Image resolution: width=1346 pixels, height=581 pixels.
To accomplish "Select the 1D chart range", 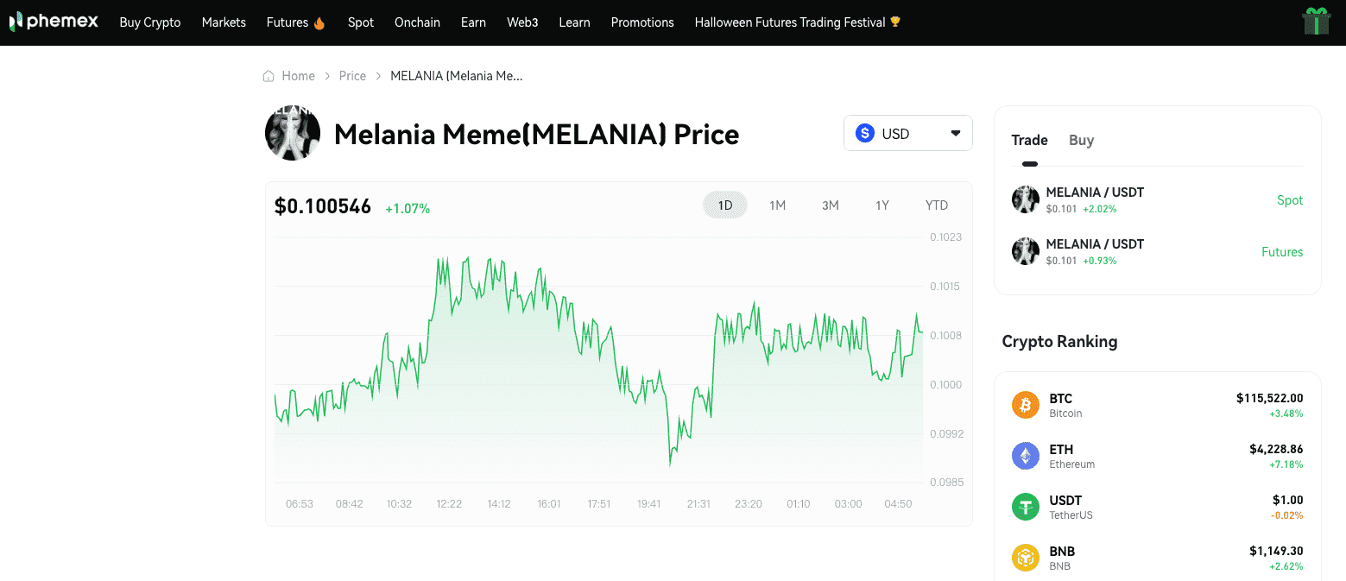I will 725,205.
